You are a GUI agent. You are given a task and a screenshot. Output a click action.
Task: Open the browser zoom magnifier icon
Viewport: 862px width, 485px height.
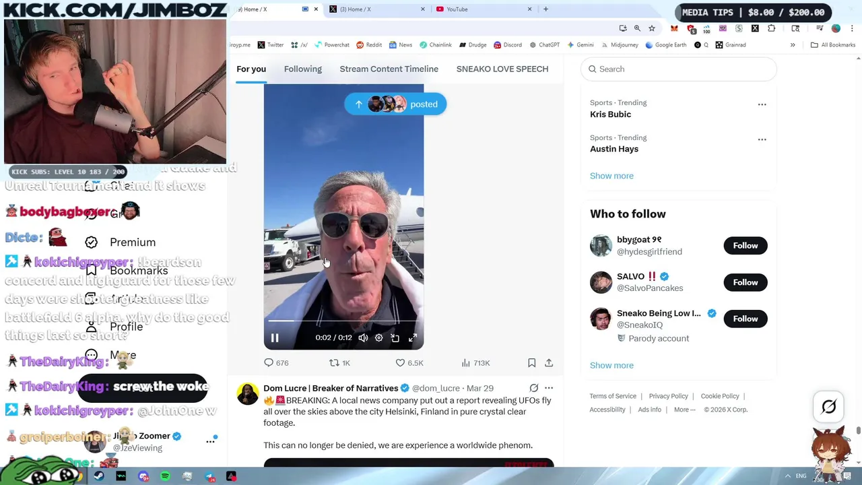point(637,28)
